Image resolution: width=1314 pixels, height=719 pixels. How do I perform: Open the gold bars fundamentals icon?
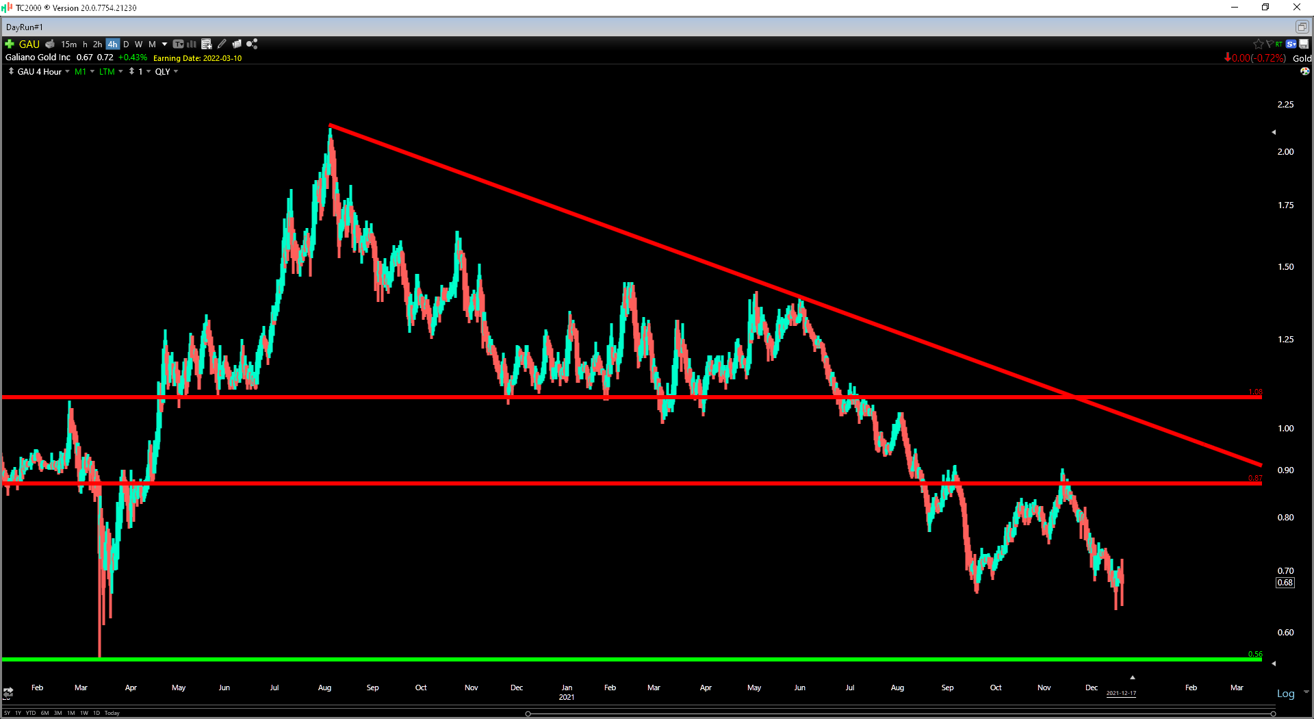pyautogui.click(x=50, y=44)
